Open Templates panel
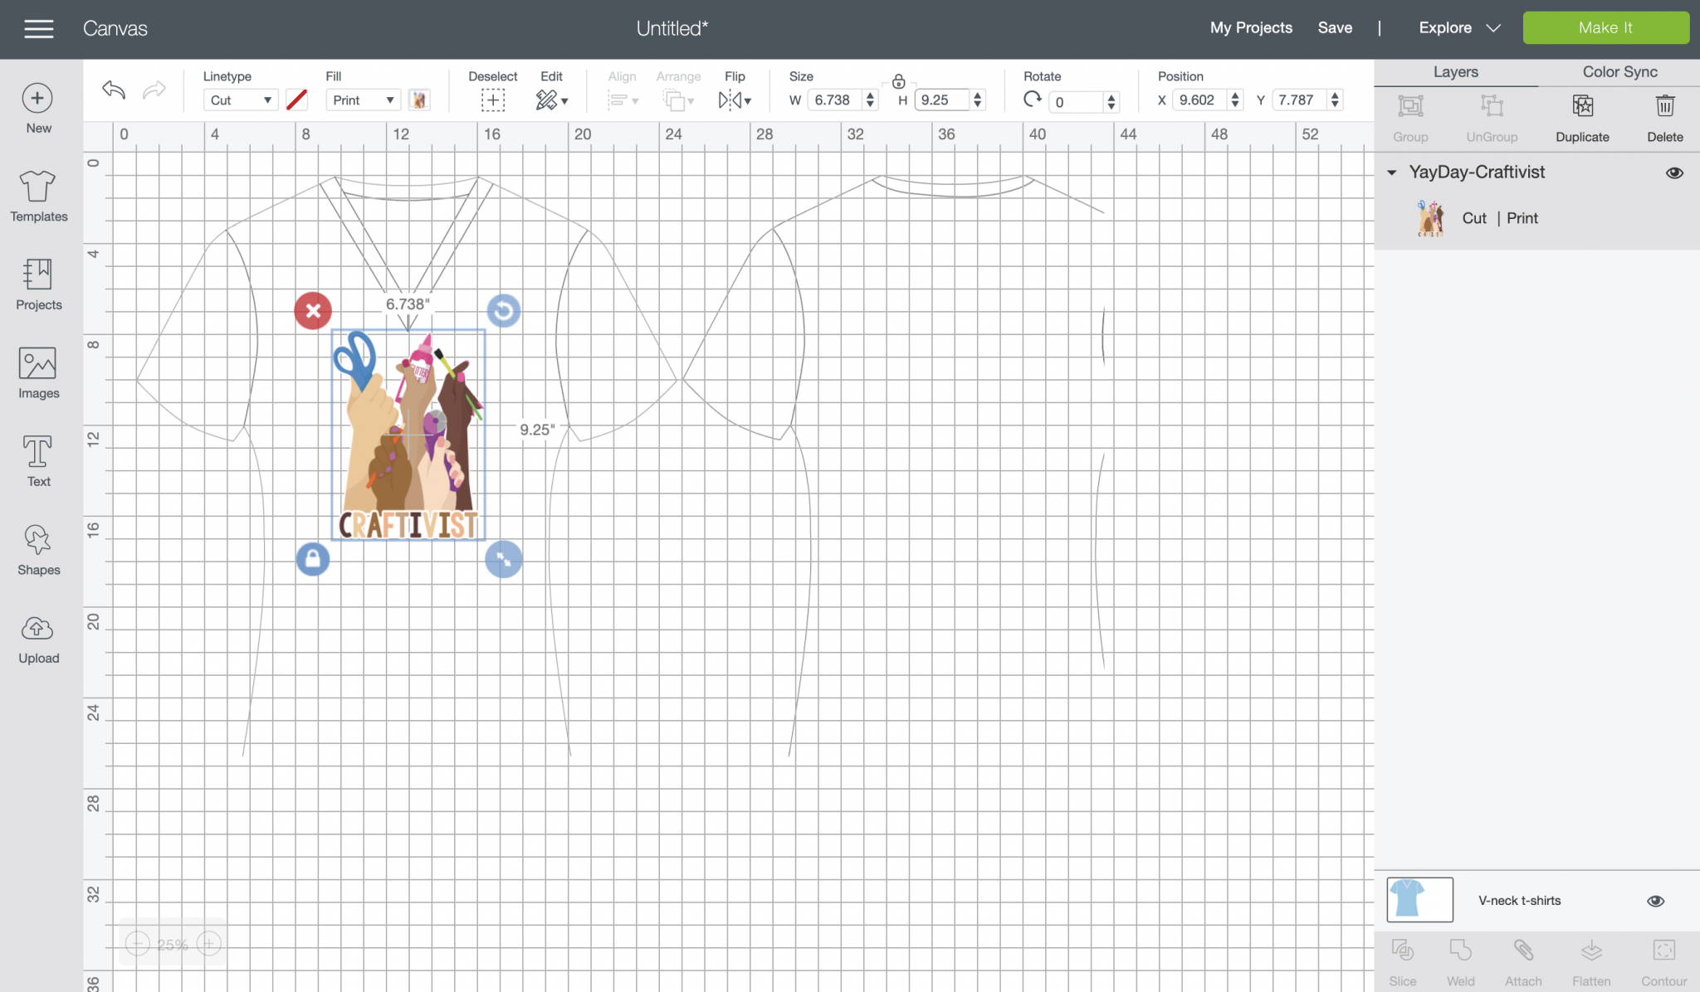This screenshot has height=992, width=1700. click(38, 197)
